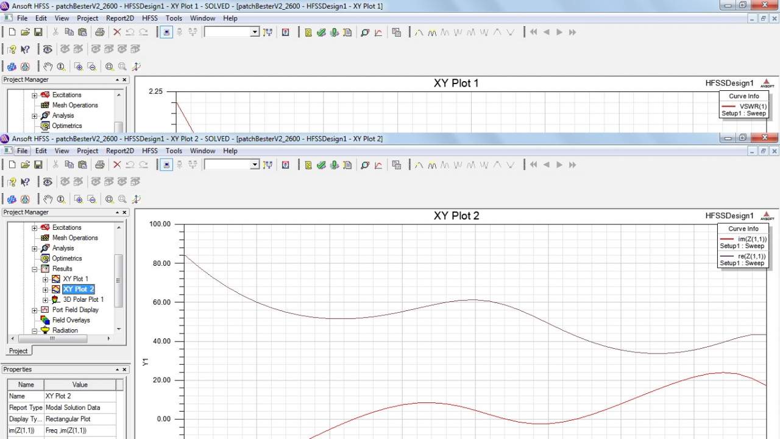This screenshot has height=439, width=780.
Task: Select Optimetrics in XY Plot 1 project tree
Action: click(x=67, y=126)
